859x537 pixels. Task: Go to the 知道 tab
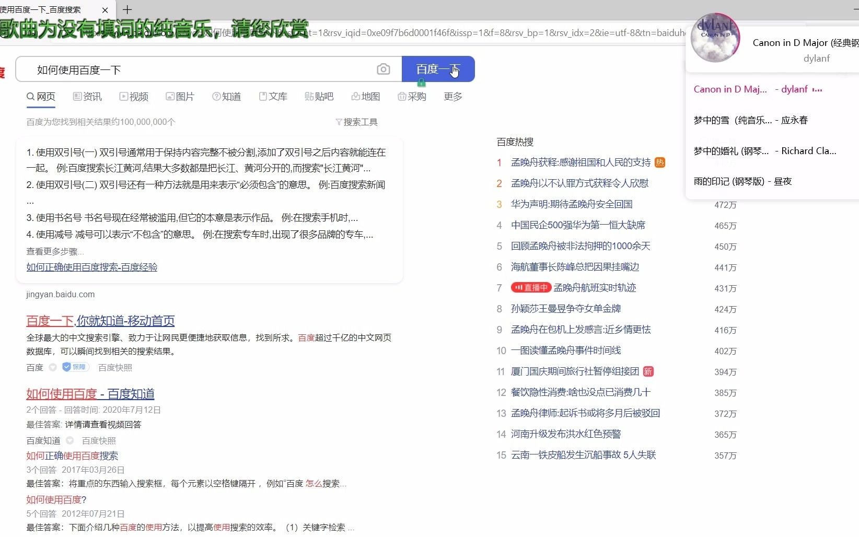(x=226, y=97)
